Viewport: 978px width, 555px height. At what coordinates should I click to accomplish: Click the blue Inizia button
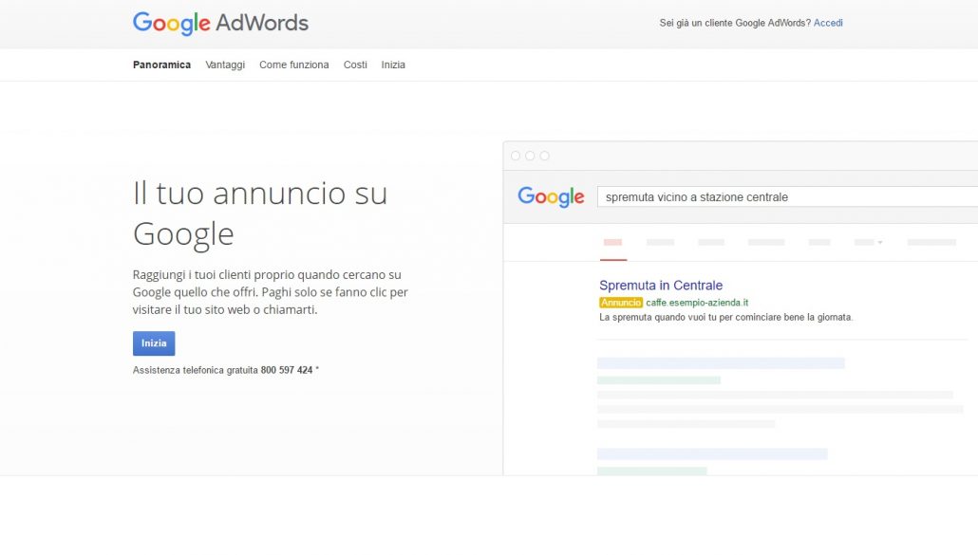point(154,343)
